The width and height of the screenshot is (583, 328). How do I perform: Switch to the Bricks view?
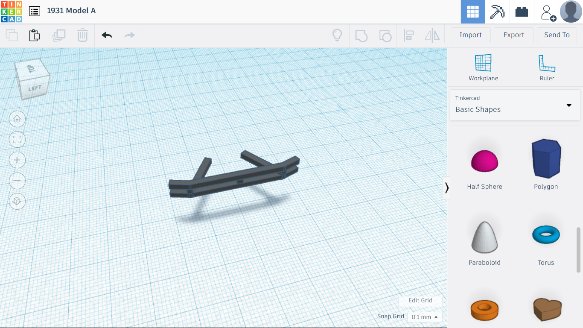click(x=522, y=12)
